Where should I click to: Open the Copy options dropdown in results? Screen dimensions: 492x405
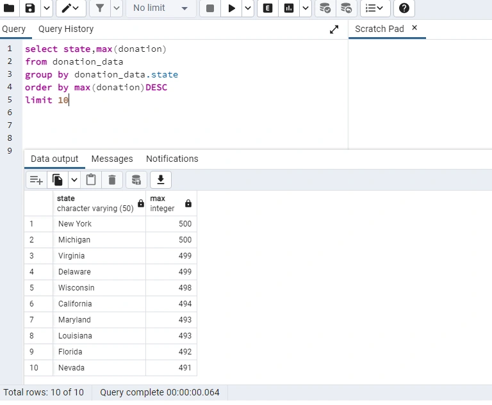pyautogui.click(x=74, y=180)
